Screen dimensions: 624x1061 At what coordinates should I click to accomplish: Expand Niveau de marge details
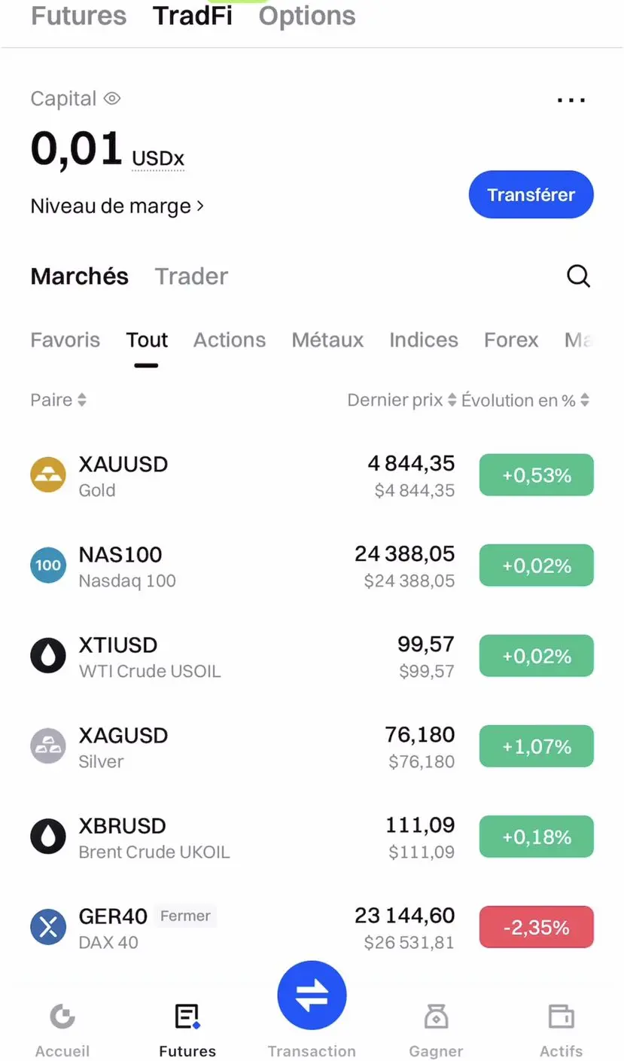click(117, 206)
